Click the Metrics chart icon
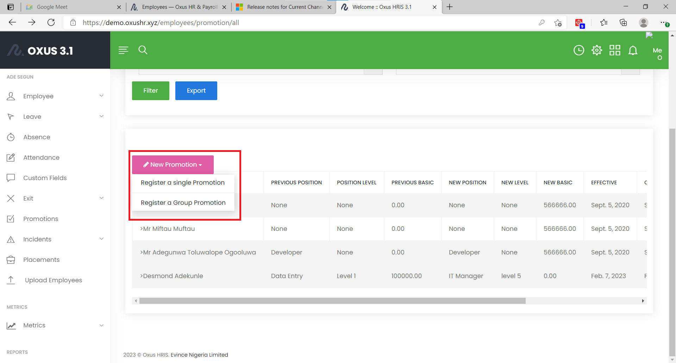This screenshot has width=676, height=363. 11,325
